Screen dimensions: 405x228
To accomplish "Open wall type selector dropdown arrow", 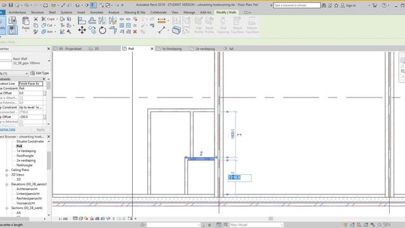I will [49, 61].
